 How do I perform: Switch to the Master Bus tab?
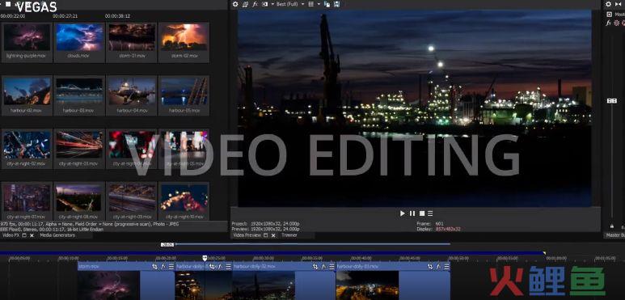[615, 235]
